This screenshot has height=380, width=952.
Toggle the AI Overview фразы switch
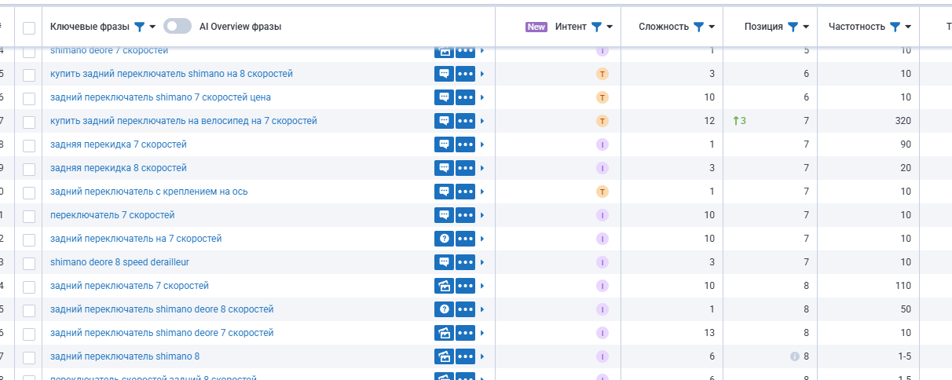(x=178, y=27)
